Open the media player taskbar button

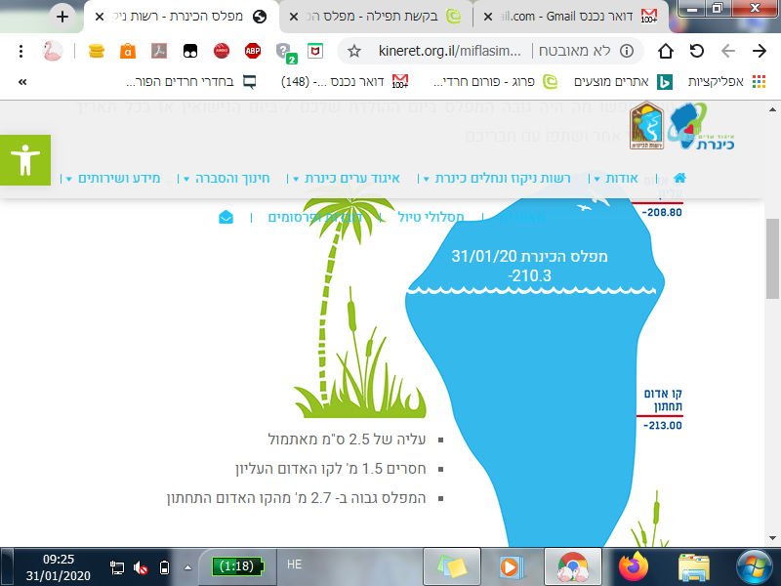(x=512, y=566)
